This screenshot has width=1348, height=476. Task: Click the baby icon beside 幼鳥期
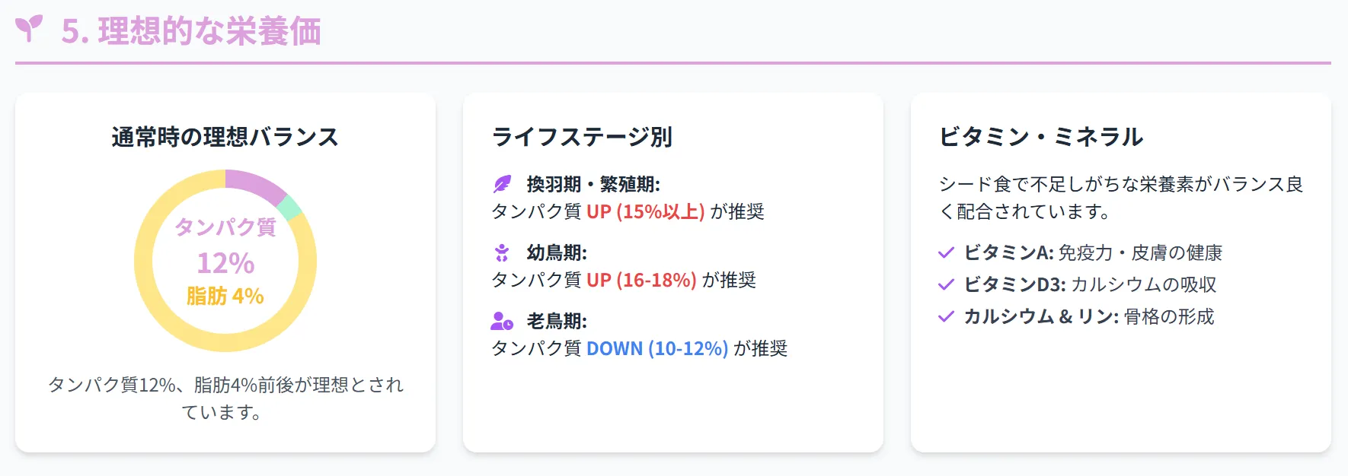click(x=501, y=252)
